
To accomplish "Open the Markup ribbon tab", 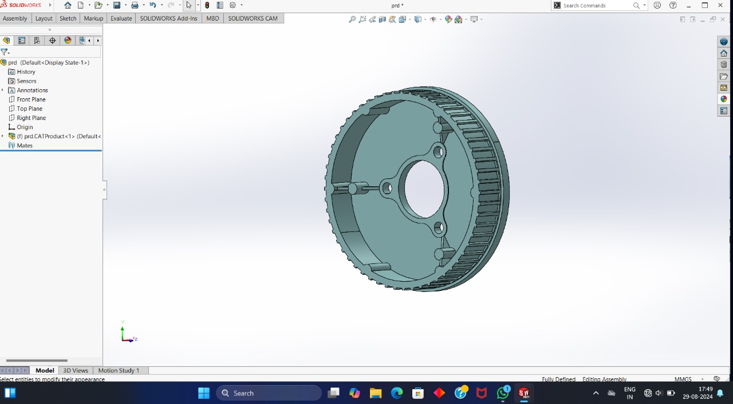I will click(x=93, y=18).
